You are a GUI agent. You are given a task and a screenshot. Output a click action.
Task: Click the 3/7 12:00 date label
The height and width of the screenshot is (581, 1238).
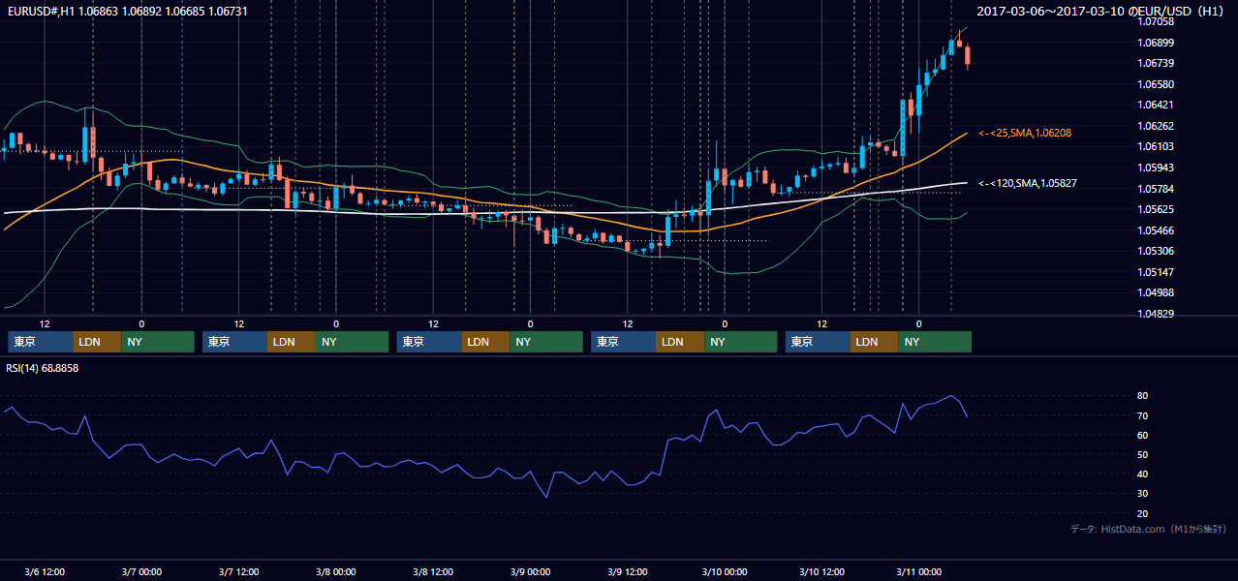[x=238, y=572]
